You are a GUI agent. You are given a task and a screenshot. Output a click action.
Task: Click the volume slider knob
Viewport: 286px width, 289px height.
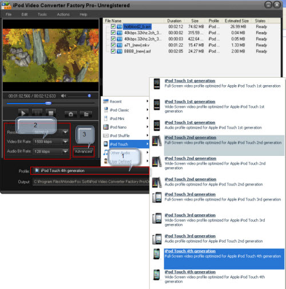coord(89,96)
